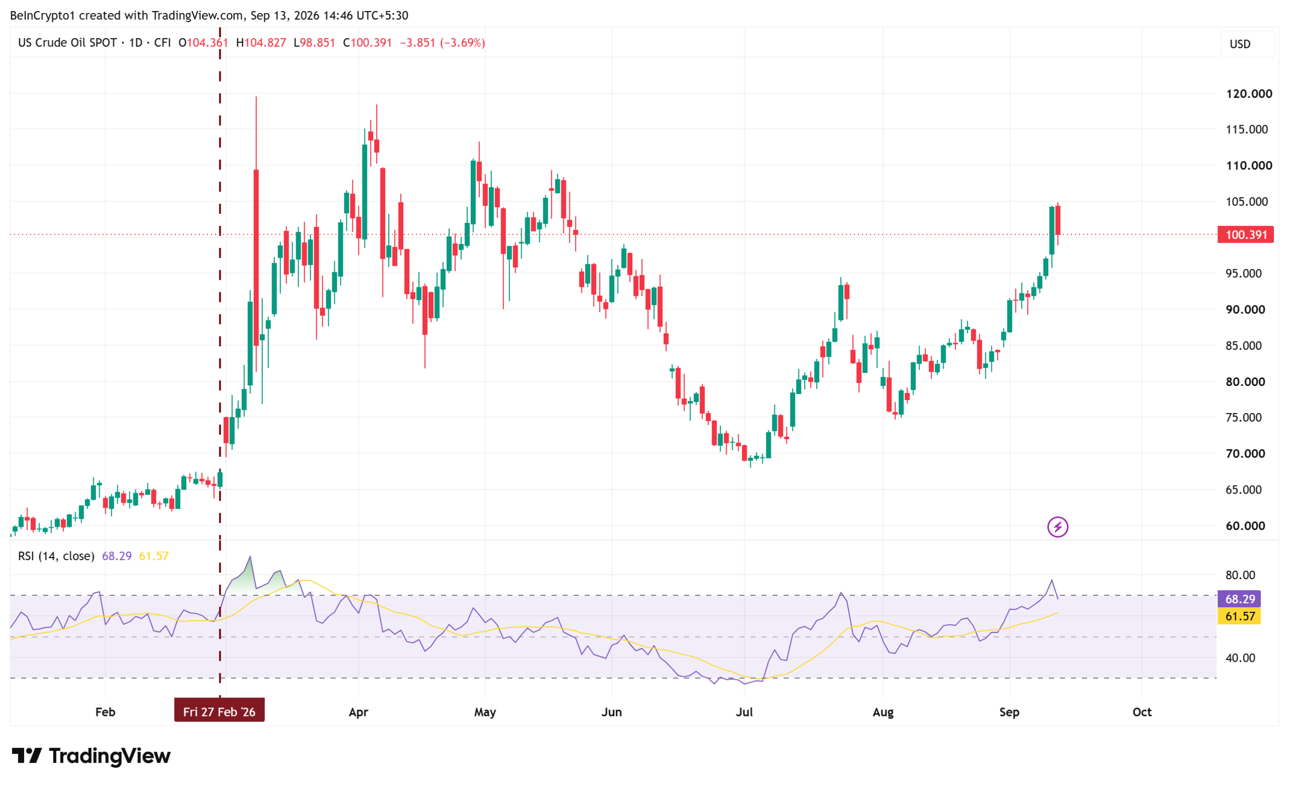
Task: Click the 65.000 price axis label
Action: pyautogui.click(x=1244, y=490)
